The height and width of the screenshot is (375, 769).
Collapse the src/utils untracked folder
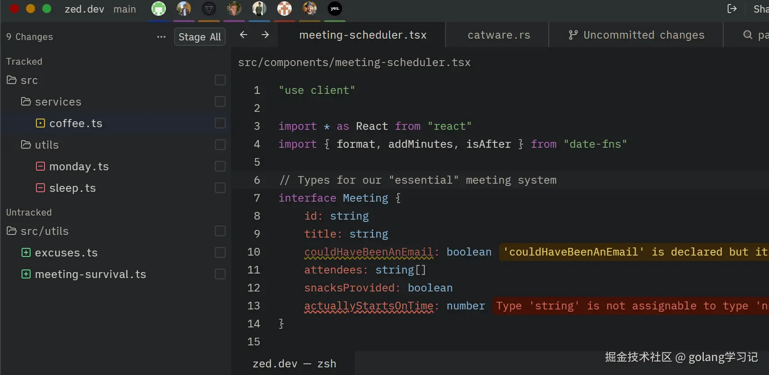click(x=12, y=231)
